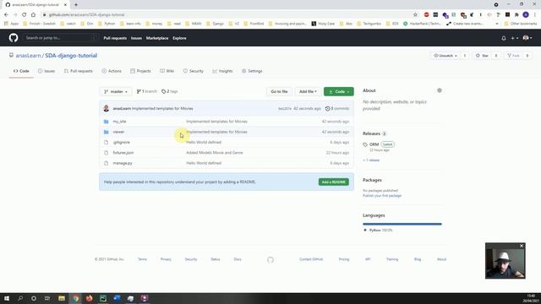This screenshot has width=541, height=304.
Task: Reload the page in Chrome
Action: (25, 15)
